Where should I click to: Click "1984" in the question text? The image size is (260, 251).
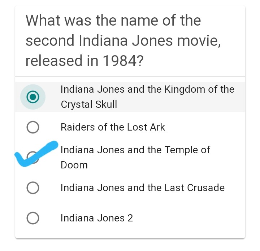point(121,61)
